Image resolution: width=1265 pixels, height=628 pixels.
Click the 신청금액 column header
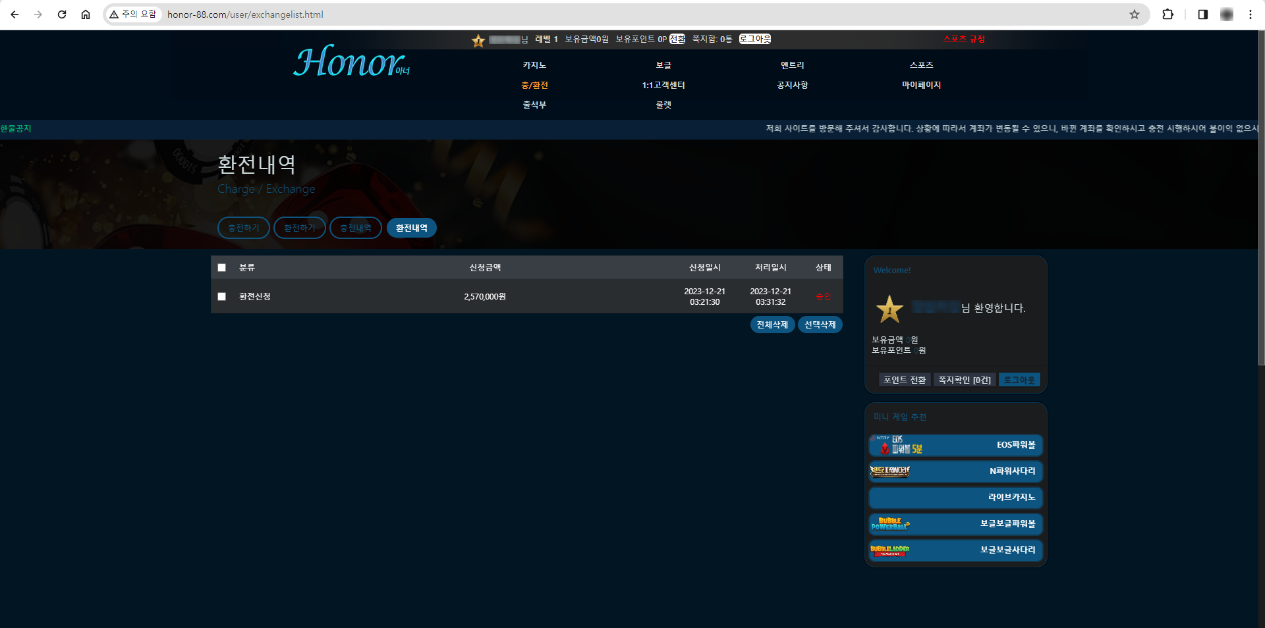click(485, 268)
